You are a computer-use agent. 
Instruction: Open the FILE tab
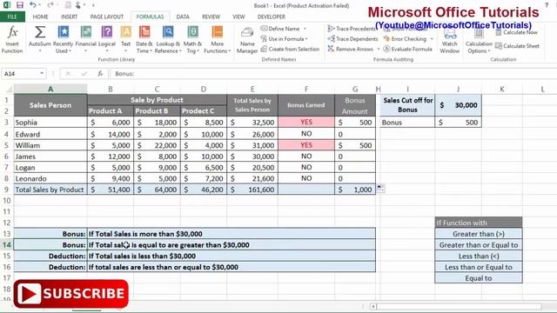(12, 17)
